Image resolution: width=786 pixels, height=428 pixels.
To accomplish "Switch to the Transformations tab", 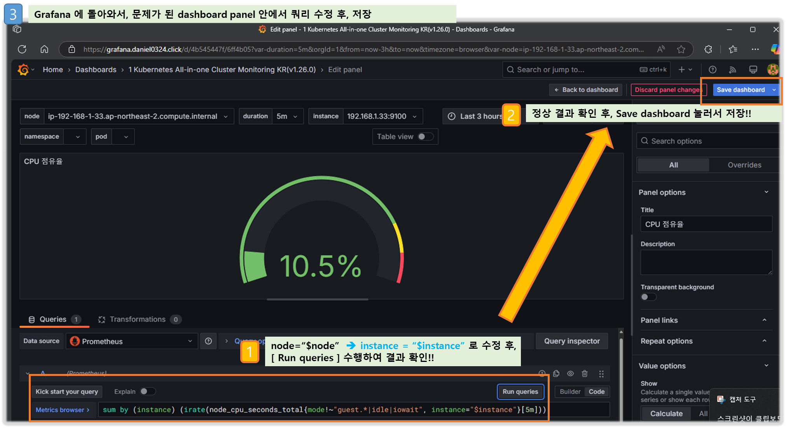I will (137, 319).
